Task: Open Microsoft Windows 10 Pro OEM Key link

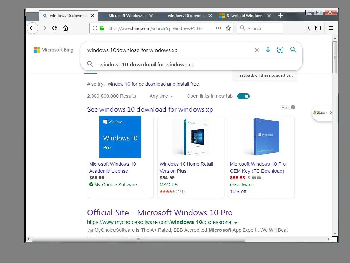Action: tap(258, 167)
